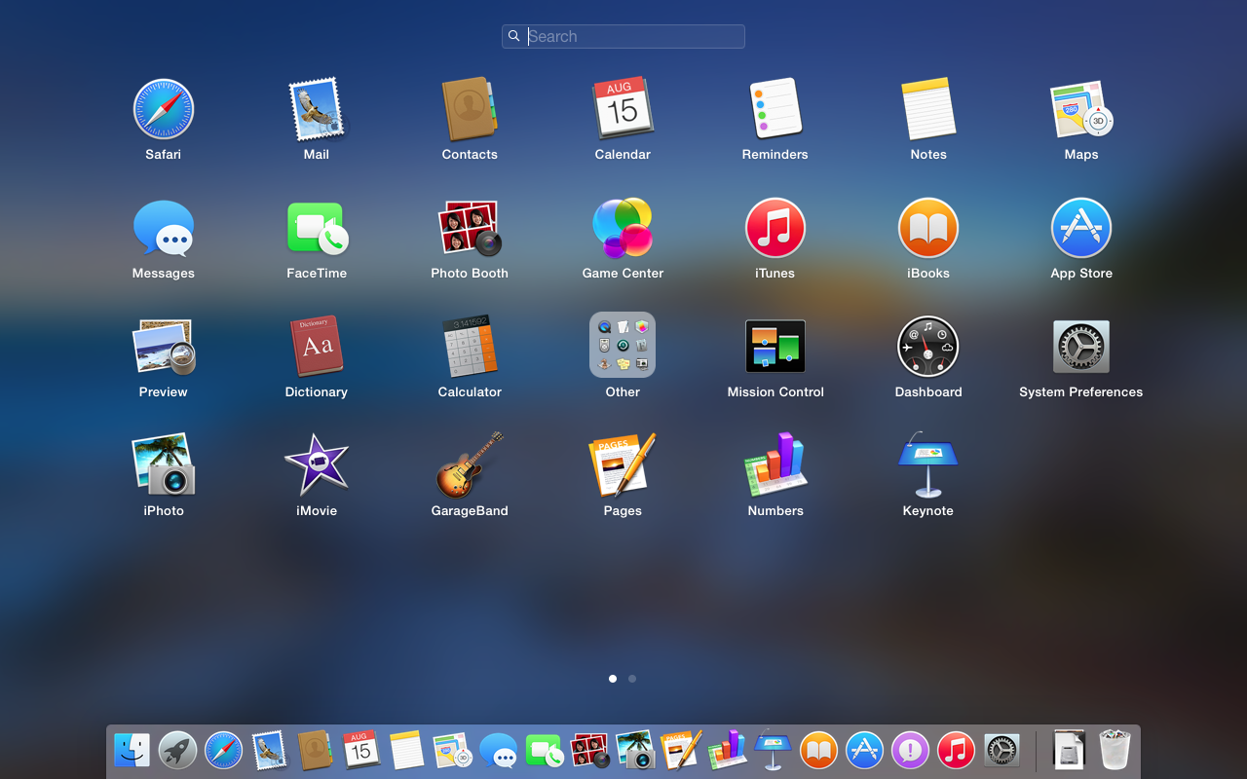Image resolution: width=1247 pixels, height=779 pixels.
Task: Launch the Calculator app
Action: [470, 347]
